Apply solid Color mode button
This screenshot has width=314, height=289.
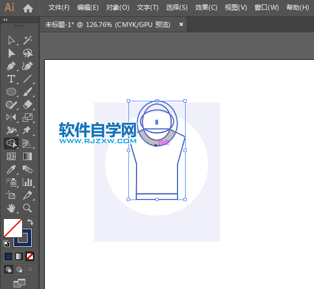click(x=8, y=256)
